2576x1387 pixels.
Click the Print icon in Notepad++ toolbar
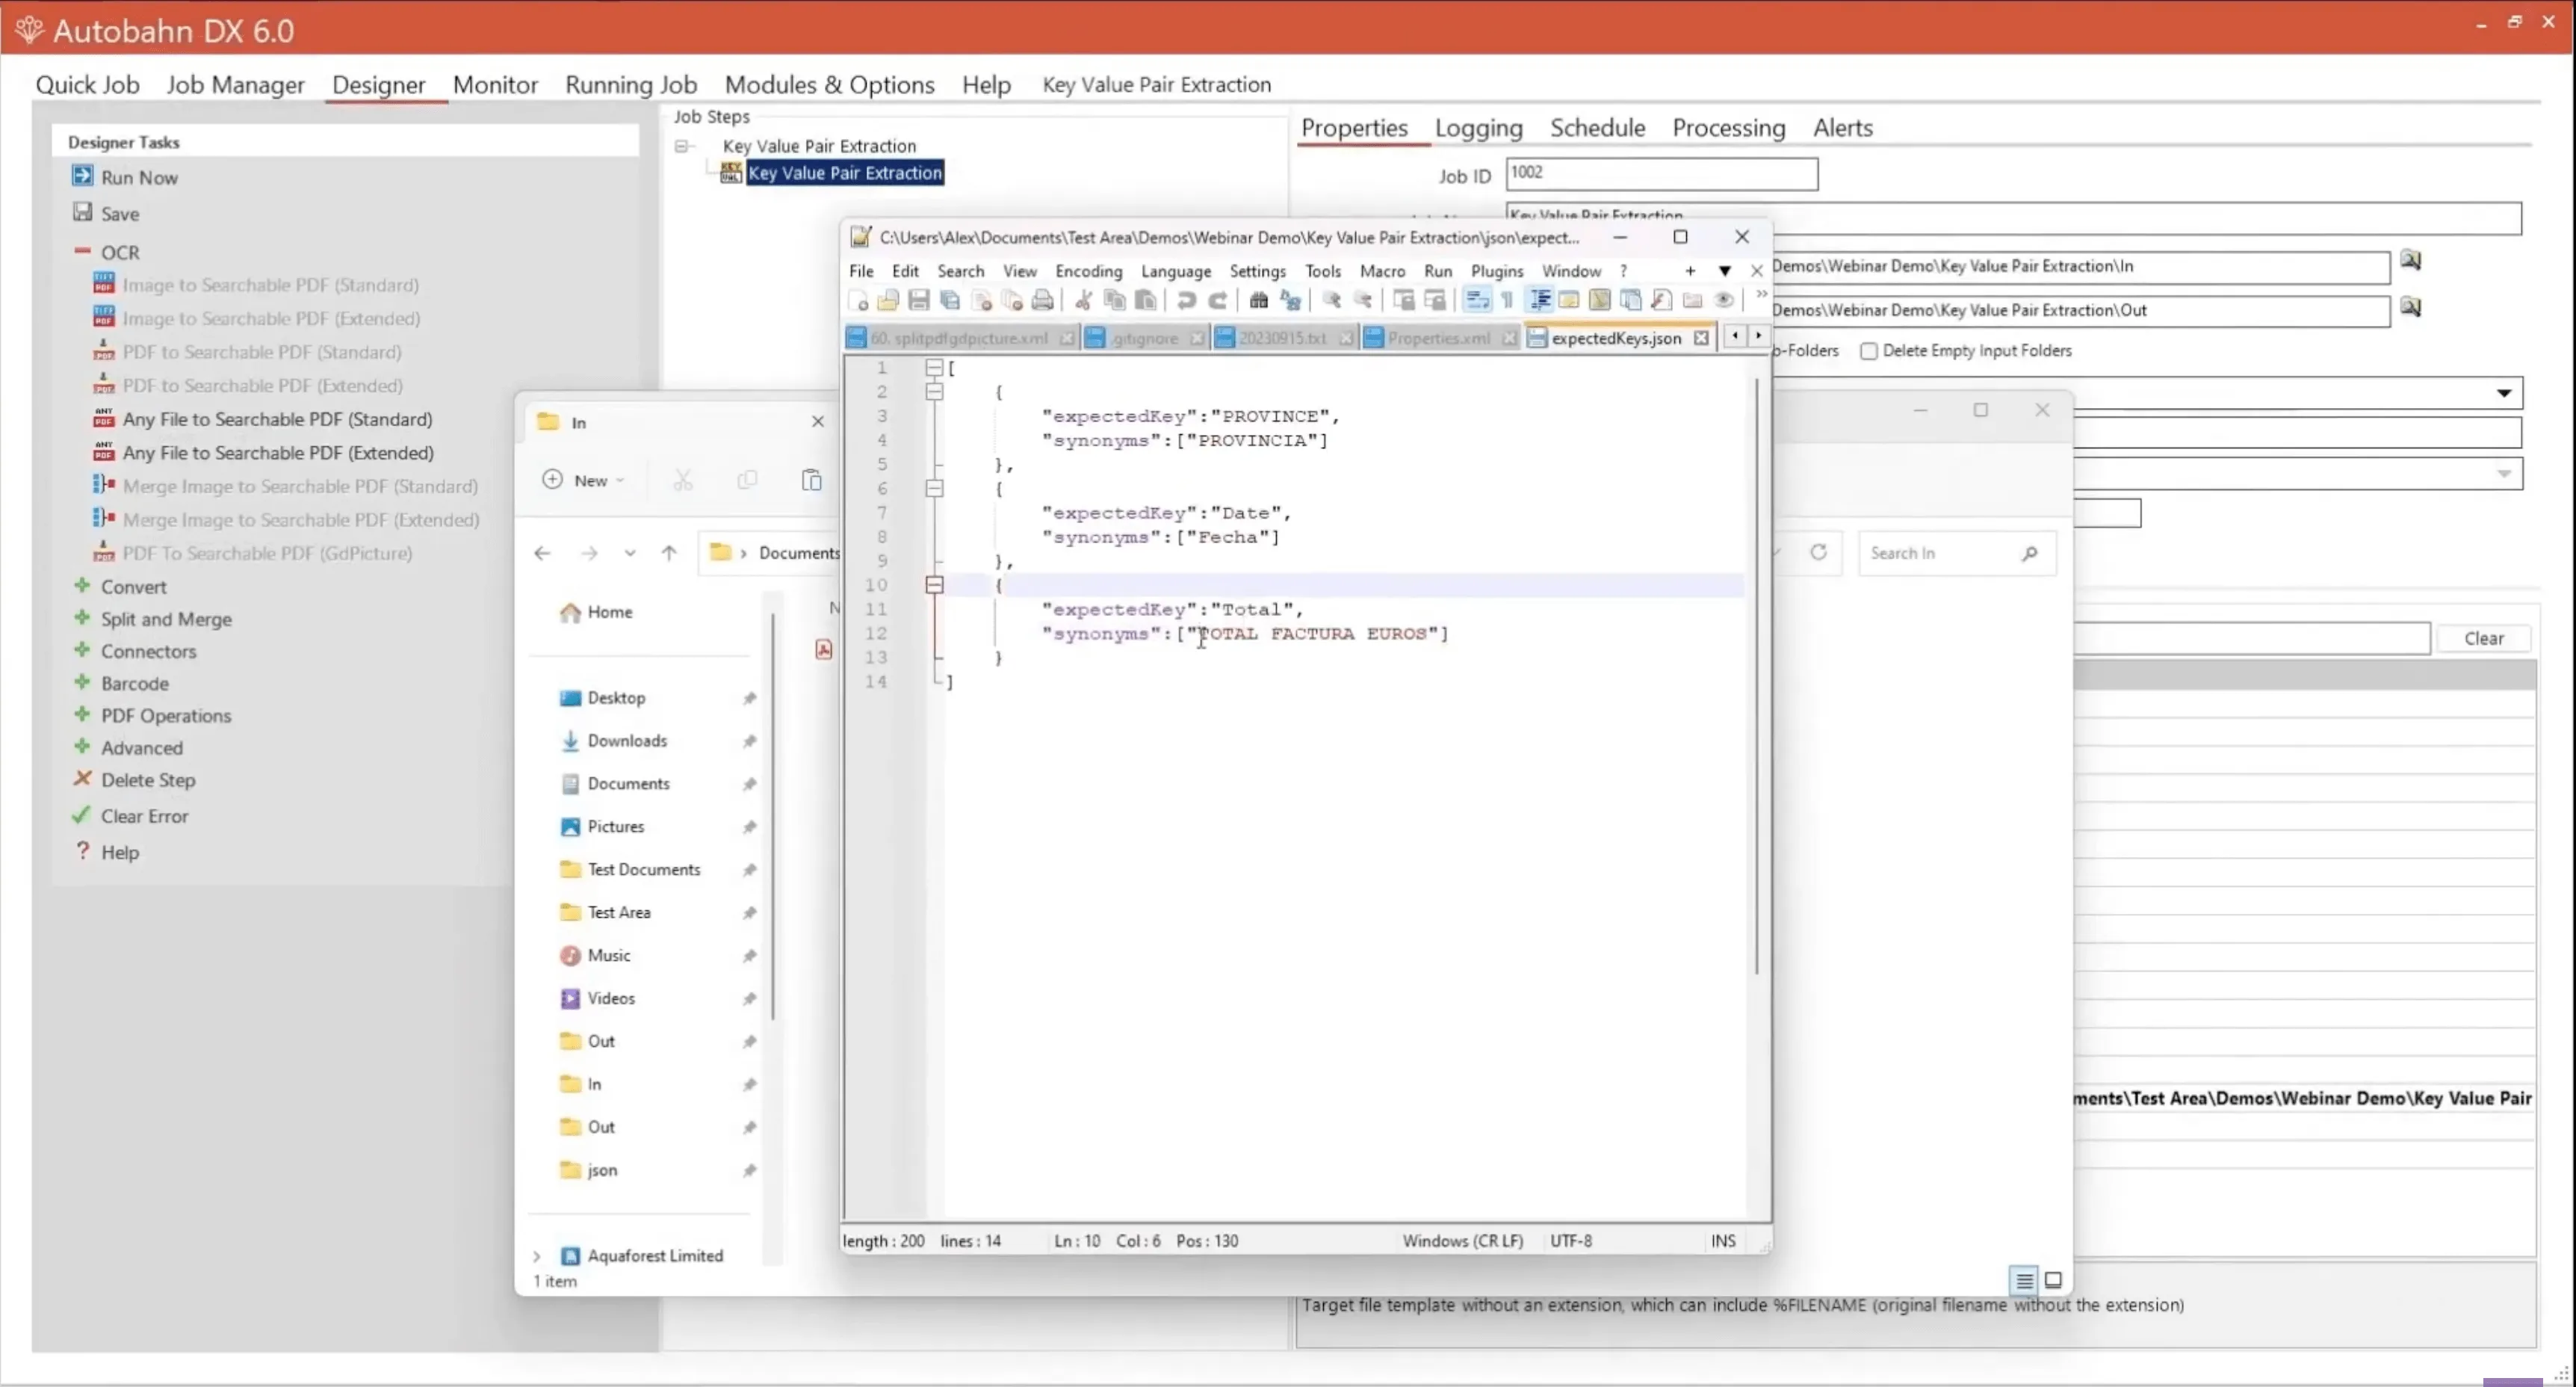(x=1042, y=300)
